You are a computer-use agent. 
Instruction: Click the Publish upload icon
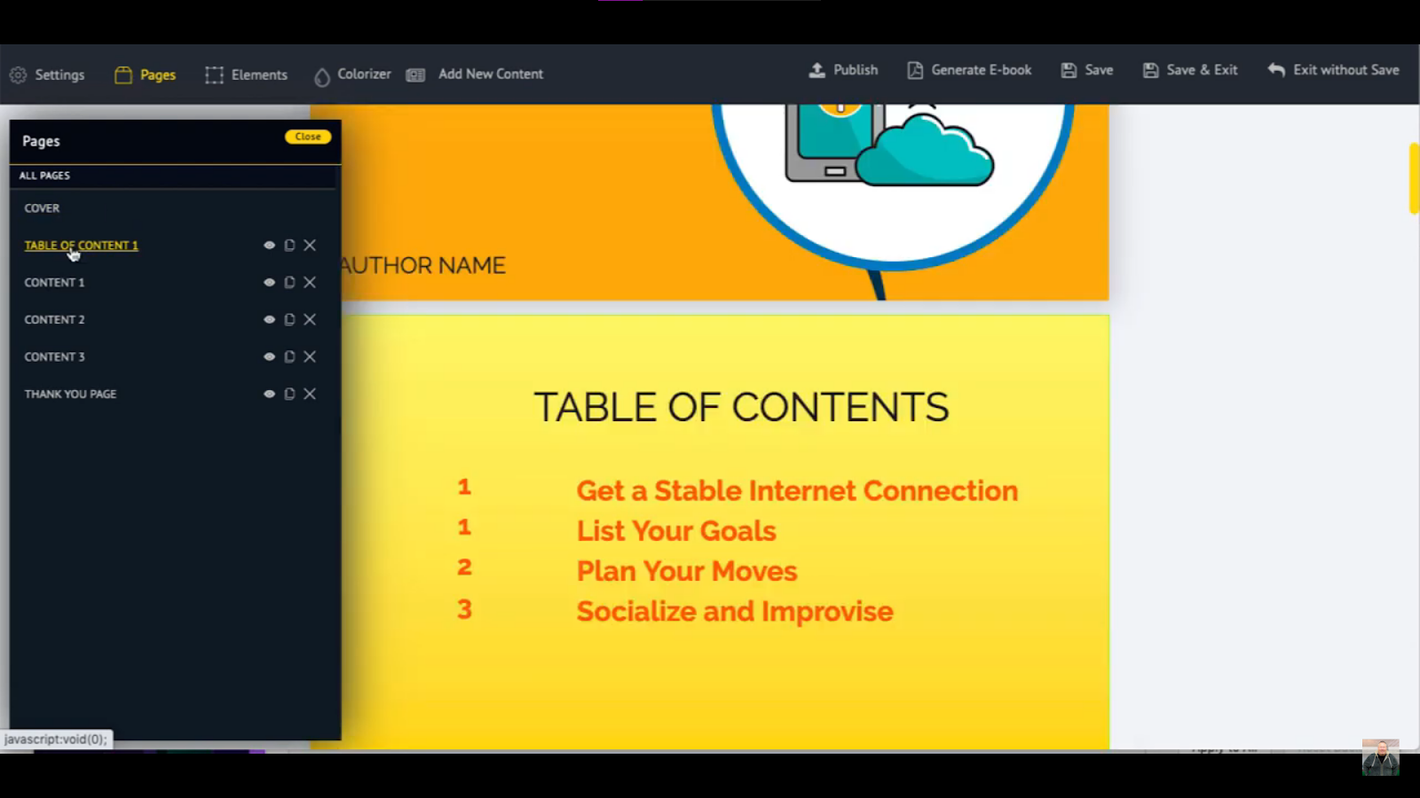click(816, 70)
